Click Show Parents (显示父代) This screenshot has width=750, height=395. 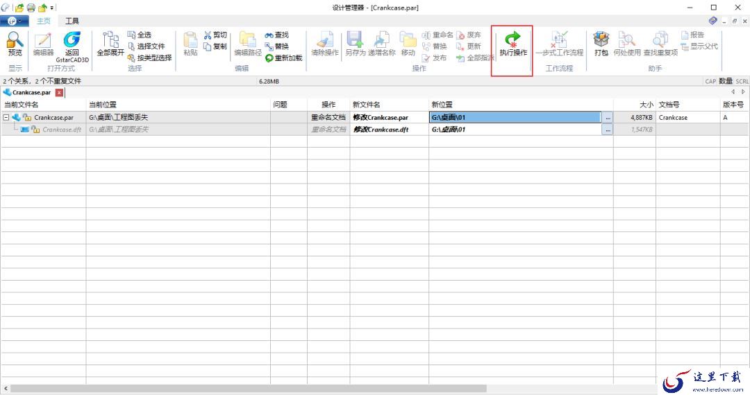pyautogui.click(x=699, y=46)
